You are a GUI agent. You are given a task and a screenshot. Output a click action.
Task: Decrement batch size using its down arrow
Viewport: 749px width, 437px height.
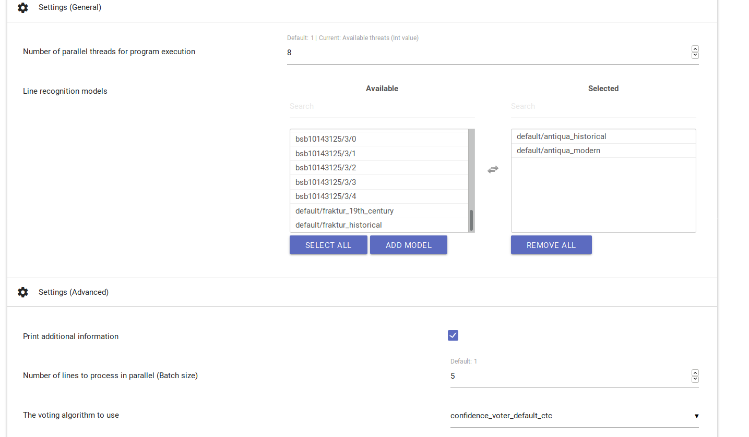(695, 379)
